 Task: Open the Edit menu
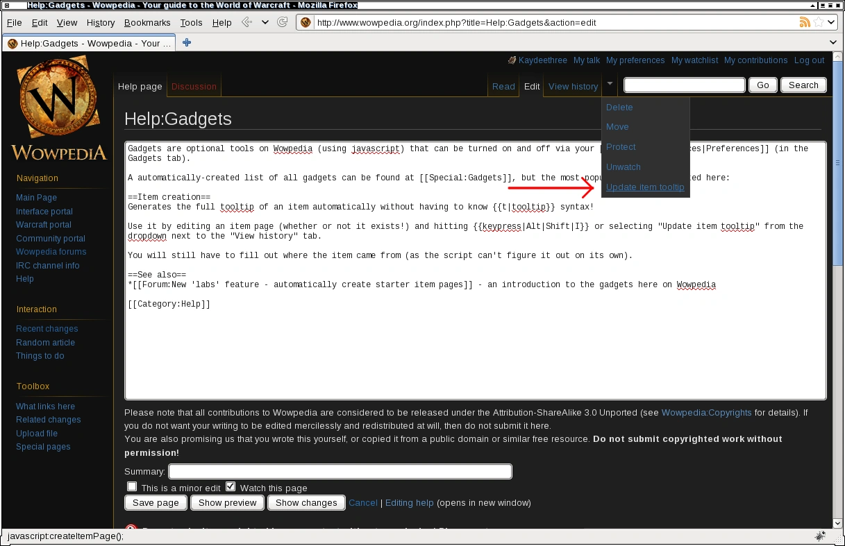click(40, 22)
